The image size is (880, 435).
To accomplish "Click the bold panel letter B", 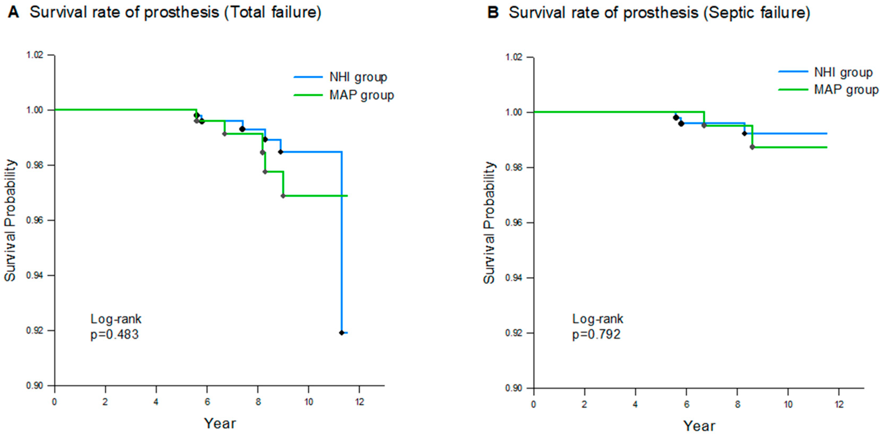I will coord(493,13).
